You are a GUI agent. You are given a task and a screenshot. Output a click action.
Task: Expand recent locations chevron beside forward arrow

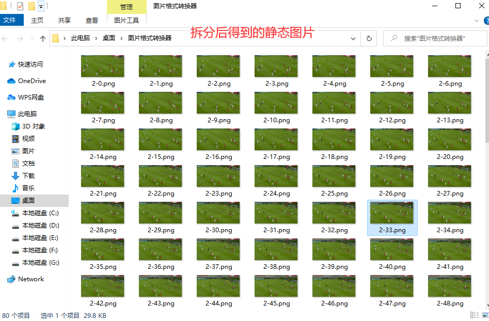(x=31, y=38)
